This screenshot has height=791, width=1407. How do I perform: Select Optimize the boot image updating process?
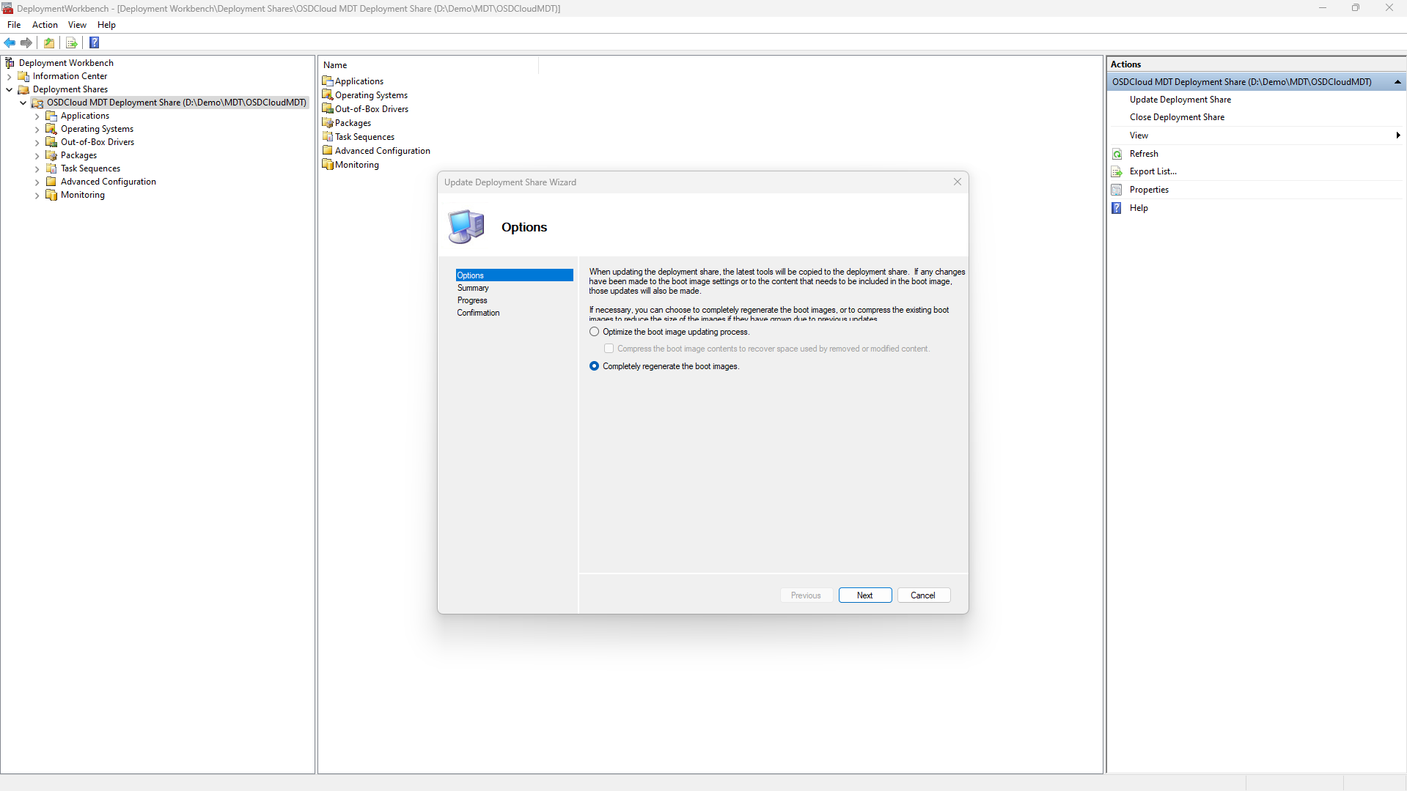coord(595,332)
